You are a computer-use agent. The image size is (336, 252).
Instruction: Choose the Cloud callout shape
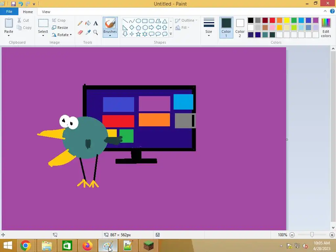pyautogui.click(x=165, y=34)
